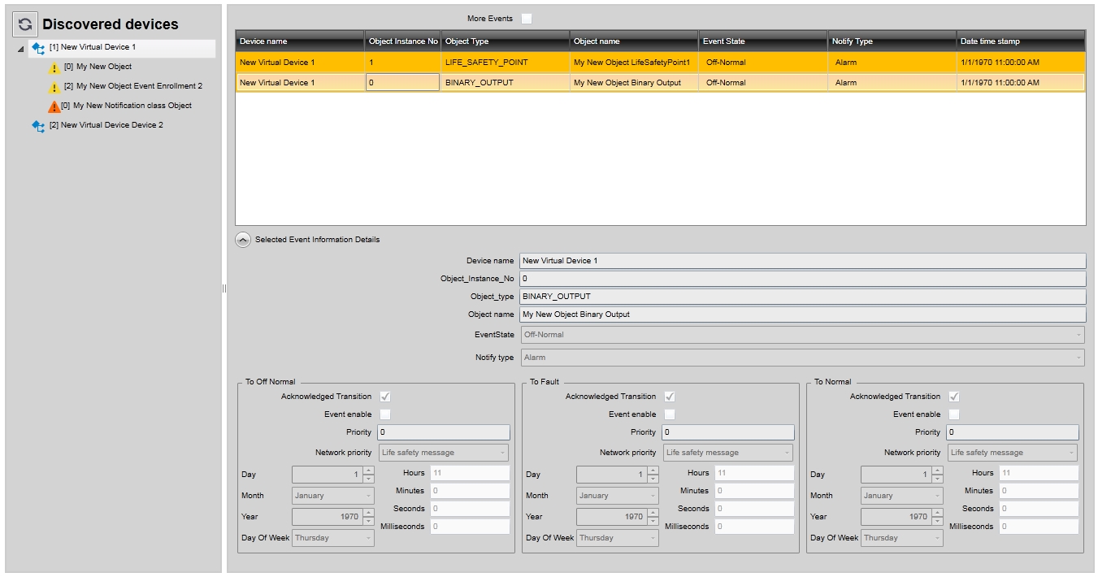Viewport: 1098px width, 577px height.
Task: Open Network priority dropdown in To Off Normal
Action: pyautogui.click(x=444, y=453)
